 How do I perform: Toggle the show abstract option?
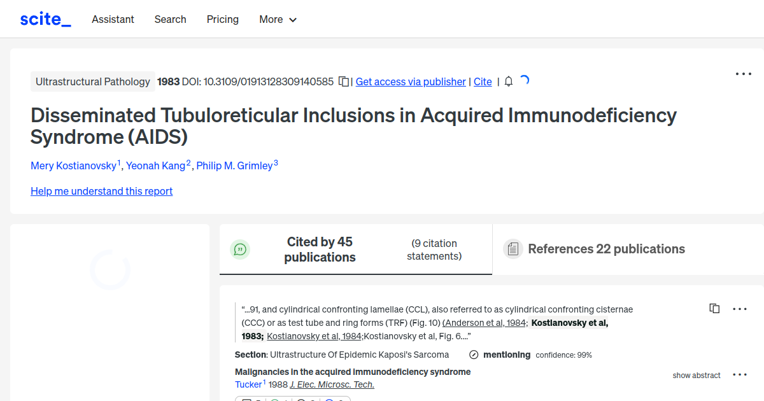point(697,375)
